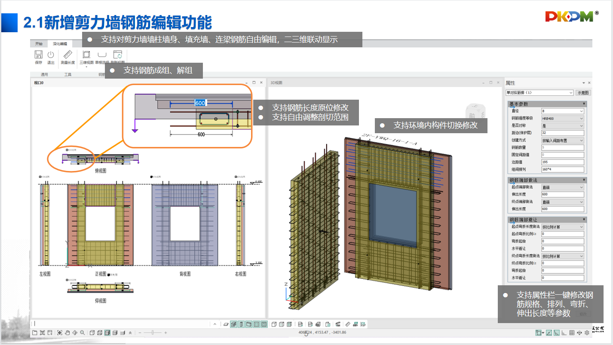Tick the checkbox above the 左视图 view
This screenshot has height=345, width=613.
click(40, 177)
